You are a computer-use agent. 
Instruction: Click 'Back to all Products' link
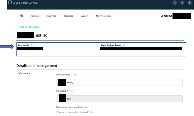(28, 27)
